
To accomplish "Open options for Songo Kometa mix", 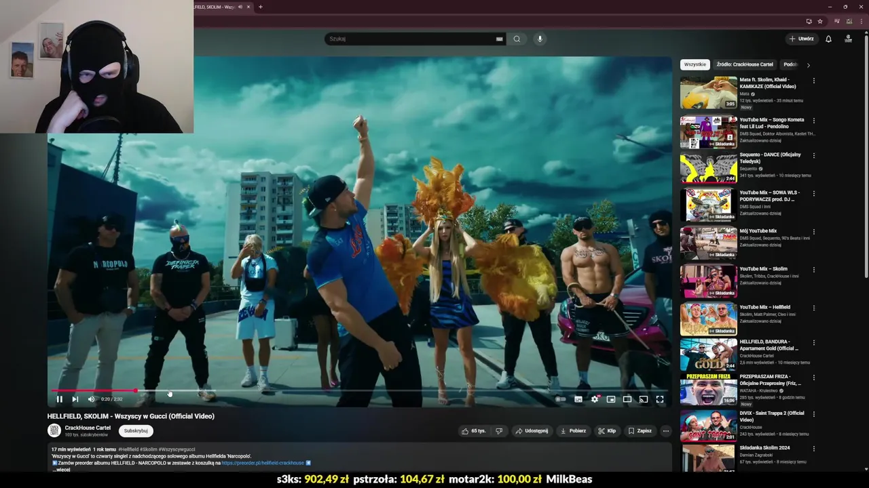I will point(814,121).
